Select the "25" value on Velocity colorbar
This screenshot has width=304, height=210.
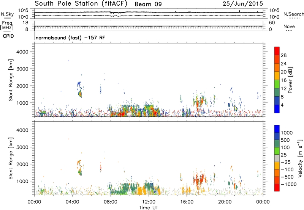[284, 155]
